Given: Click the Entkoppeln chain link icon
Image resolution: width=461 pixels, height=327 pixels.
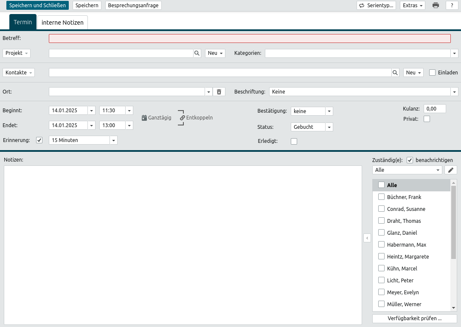Looking at the screenshot, I should (183, 118).
